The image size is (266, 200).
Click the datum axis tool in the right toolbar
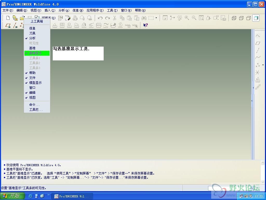click(258, 51)
